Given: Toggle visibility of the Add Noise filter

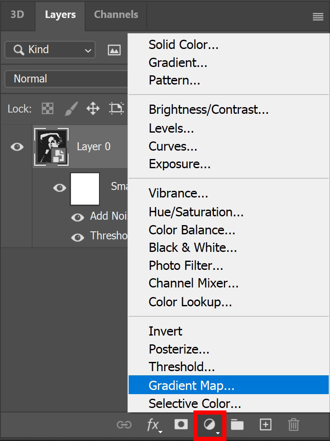Looking at the screenshot, I should pos(78,217).
